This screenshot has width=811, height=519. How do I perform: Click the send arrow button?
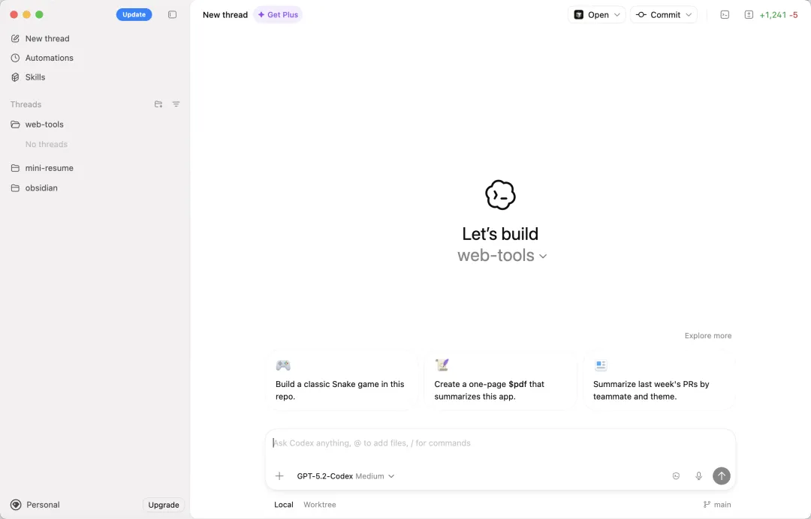click(722, 475)
